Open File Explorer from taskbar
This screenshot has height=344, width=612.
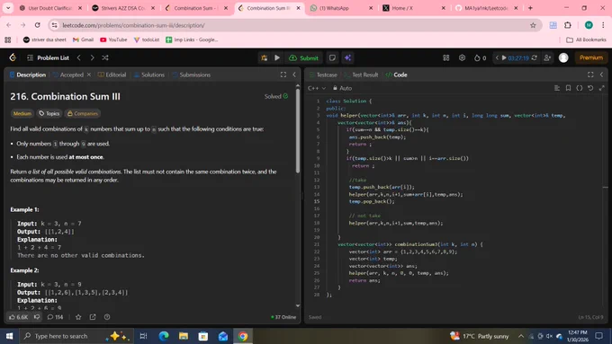[x=184, y=336]
